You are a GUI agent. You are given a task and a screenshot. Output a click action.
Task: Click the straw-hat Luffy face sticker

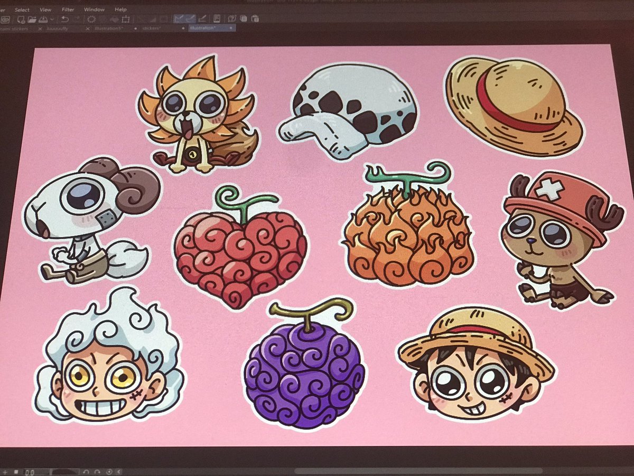click(x=477, y=363)
